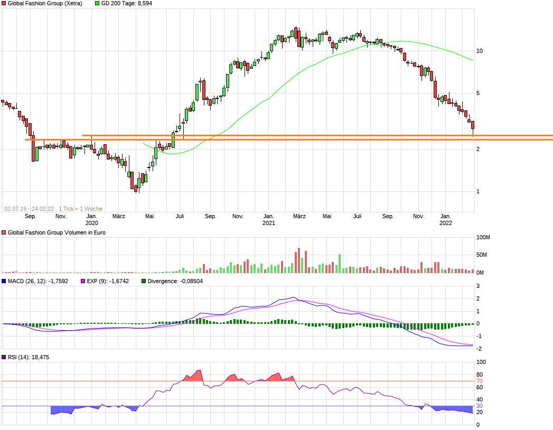Viewport: 553px width, 430px height.
Task: Click the price axis label '5'
Action: coord(478,93)
